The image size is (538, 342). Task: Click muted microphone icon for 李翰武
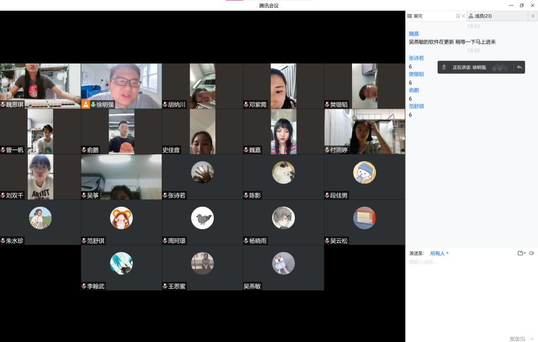coord(84,286)
